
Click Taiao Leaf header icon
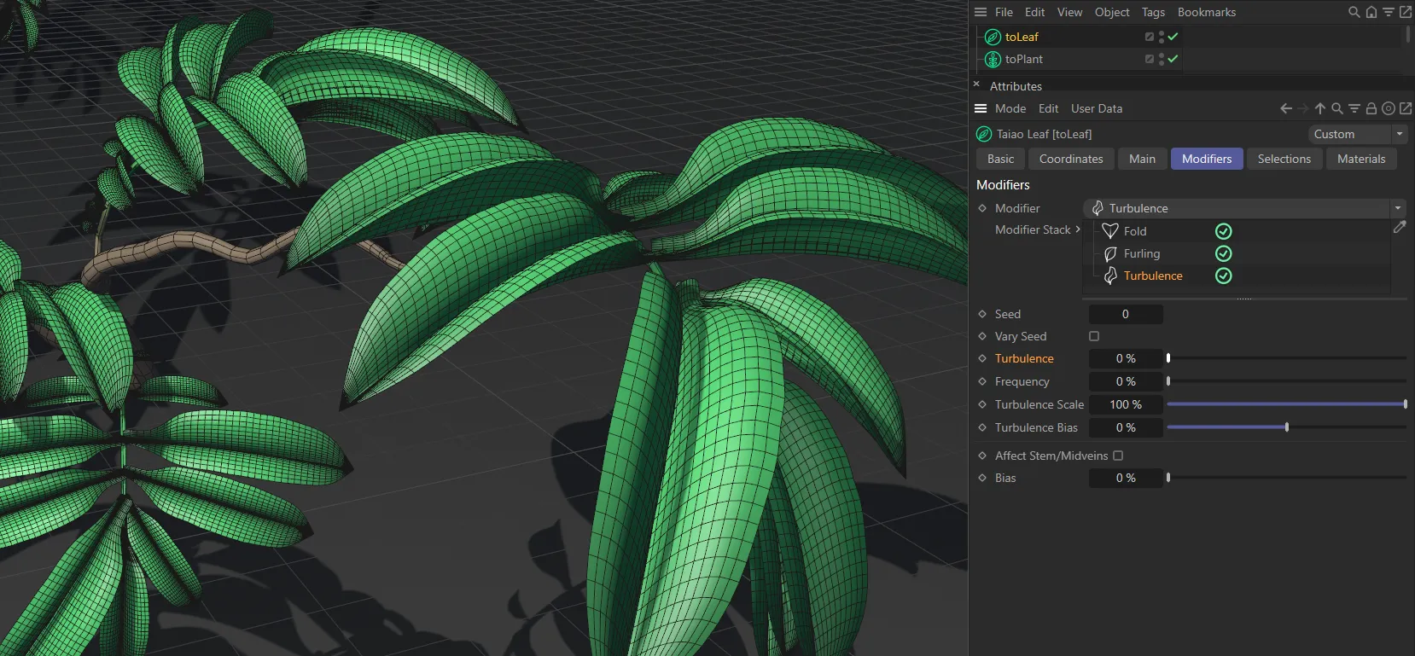pyautogui.click(x=984, y=134)
